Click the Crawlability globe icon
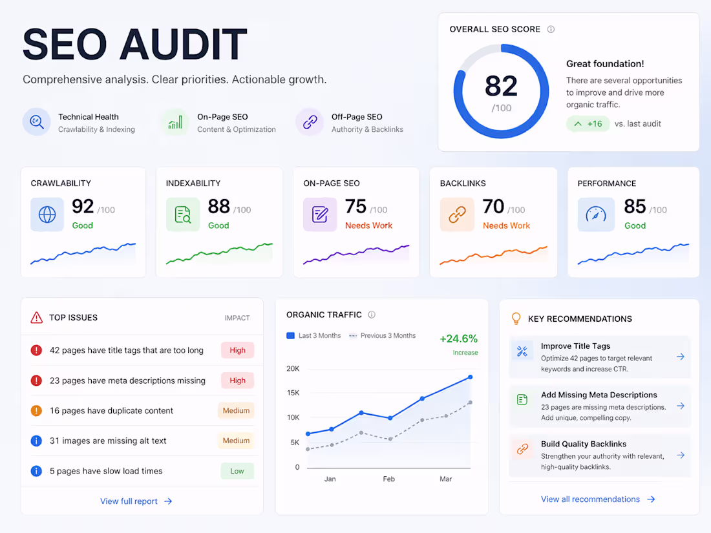This screenshot has height=533, width=711. coord(47,214)
